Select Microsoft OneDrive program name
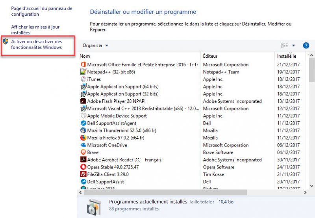This screenshot has height=218, width=315. (107, 145)
